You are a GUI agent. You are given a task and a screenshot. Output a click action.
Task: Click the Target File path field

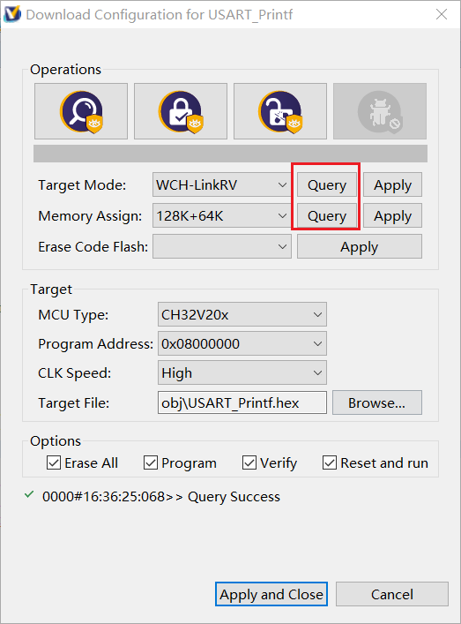[242, 402]
